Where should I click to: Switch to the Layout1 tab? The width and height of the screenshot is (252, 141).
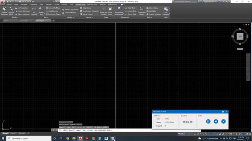tap(13, 133)
